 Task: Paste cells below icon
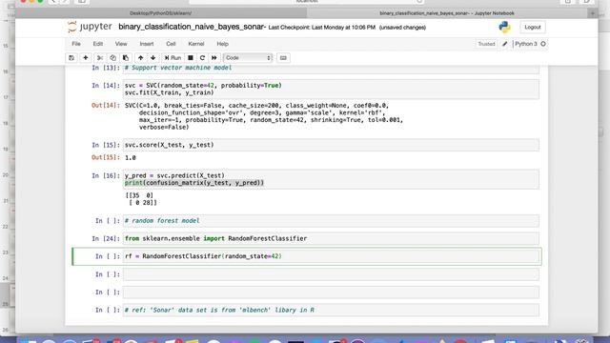(x=126, y=58)
